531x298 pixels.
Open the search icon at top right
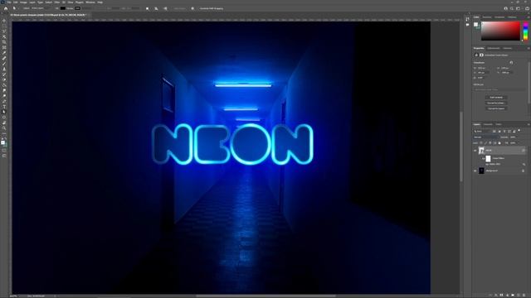pyautogui.click(x=512, y=8)
